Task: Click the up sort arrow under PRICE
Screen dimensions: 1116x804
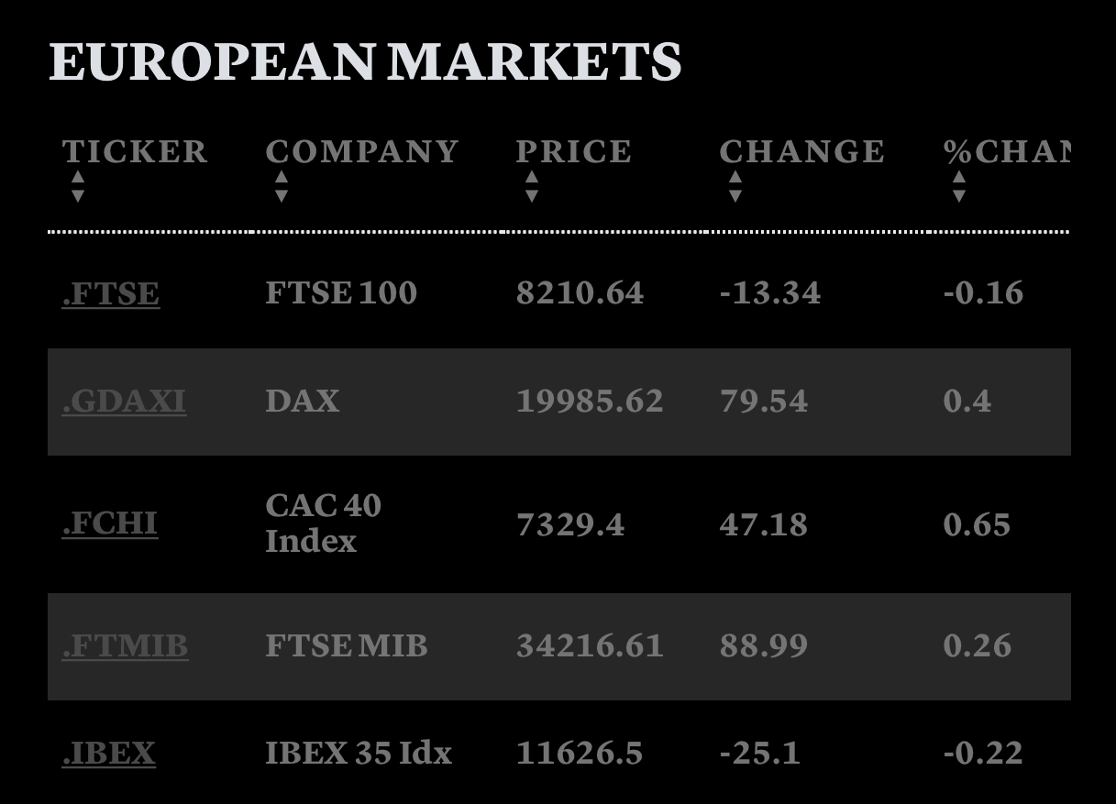Action: pos(532,177)
